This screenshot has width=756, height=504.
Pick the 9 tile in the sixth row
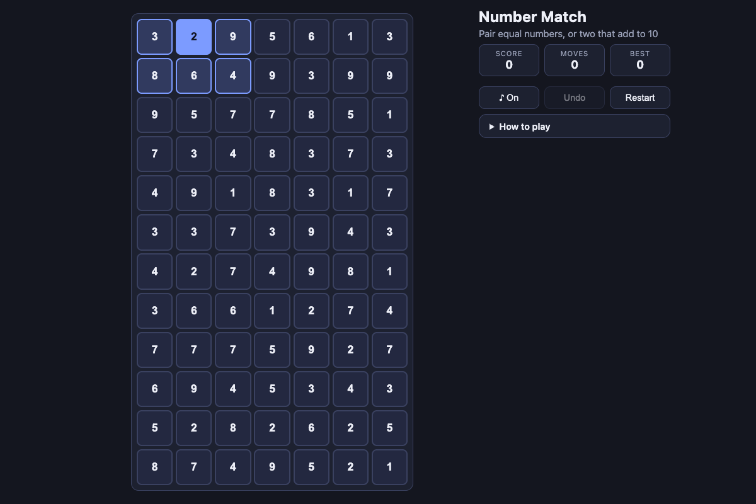pos(311,232)
